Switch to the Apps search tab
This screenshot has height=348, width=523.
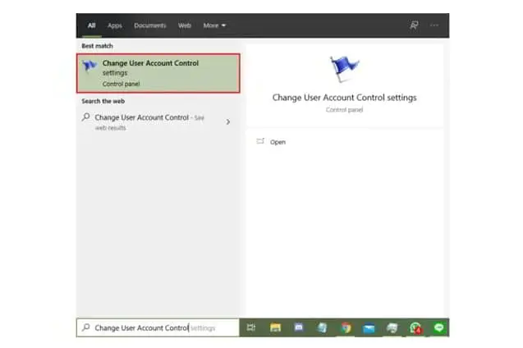(115, 25)
